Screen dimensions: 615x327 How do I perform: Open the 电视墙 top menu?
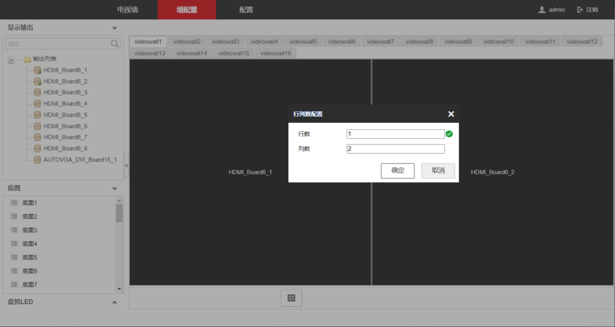pos(127,10)
